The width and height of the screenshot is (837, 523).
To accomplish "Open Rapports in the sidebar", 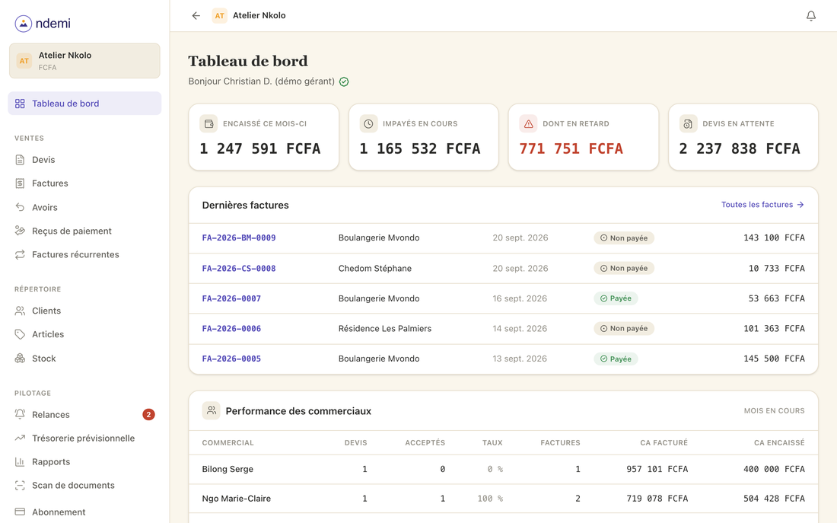I will [84, 461].
